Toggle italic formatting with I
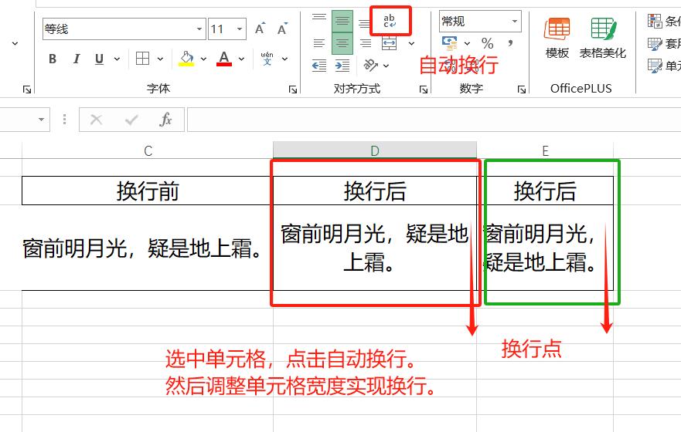Viewport: 681px width, 432px height. 77,59
